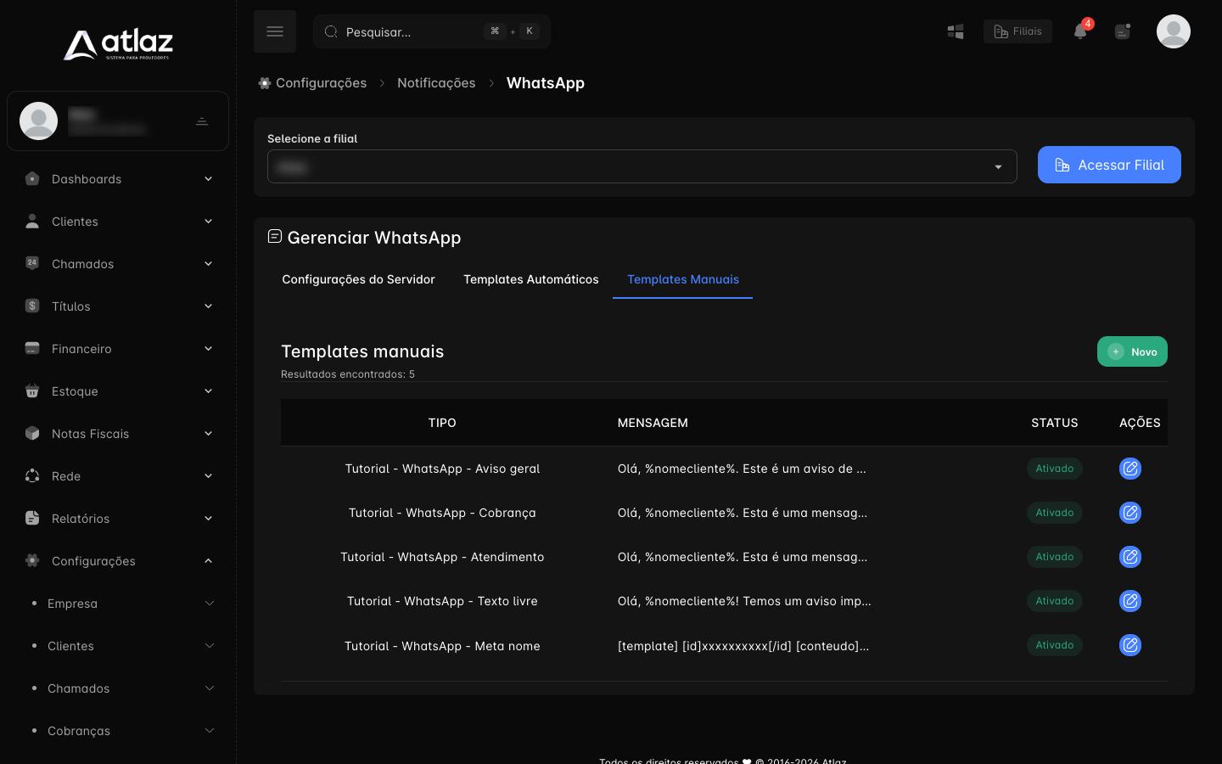Click the Resultados encontrados: 5 text

click(x=348, y=374)
